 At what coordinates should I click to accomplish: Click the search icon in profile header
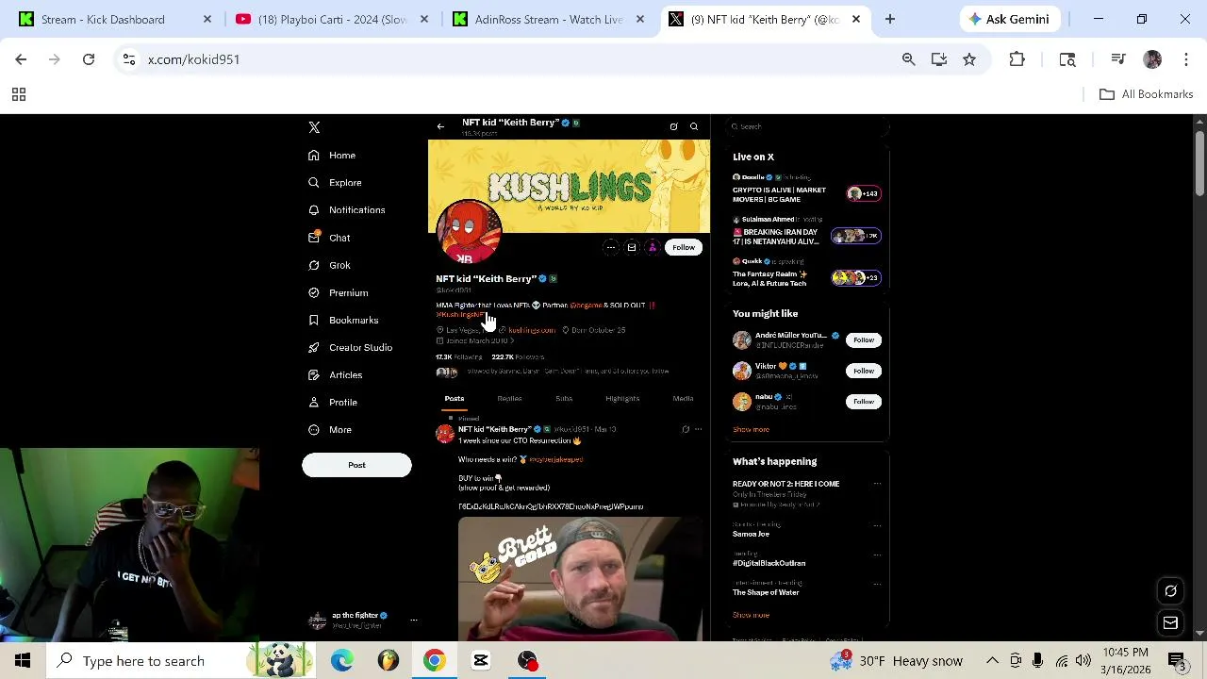coord(694,126)
